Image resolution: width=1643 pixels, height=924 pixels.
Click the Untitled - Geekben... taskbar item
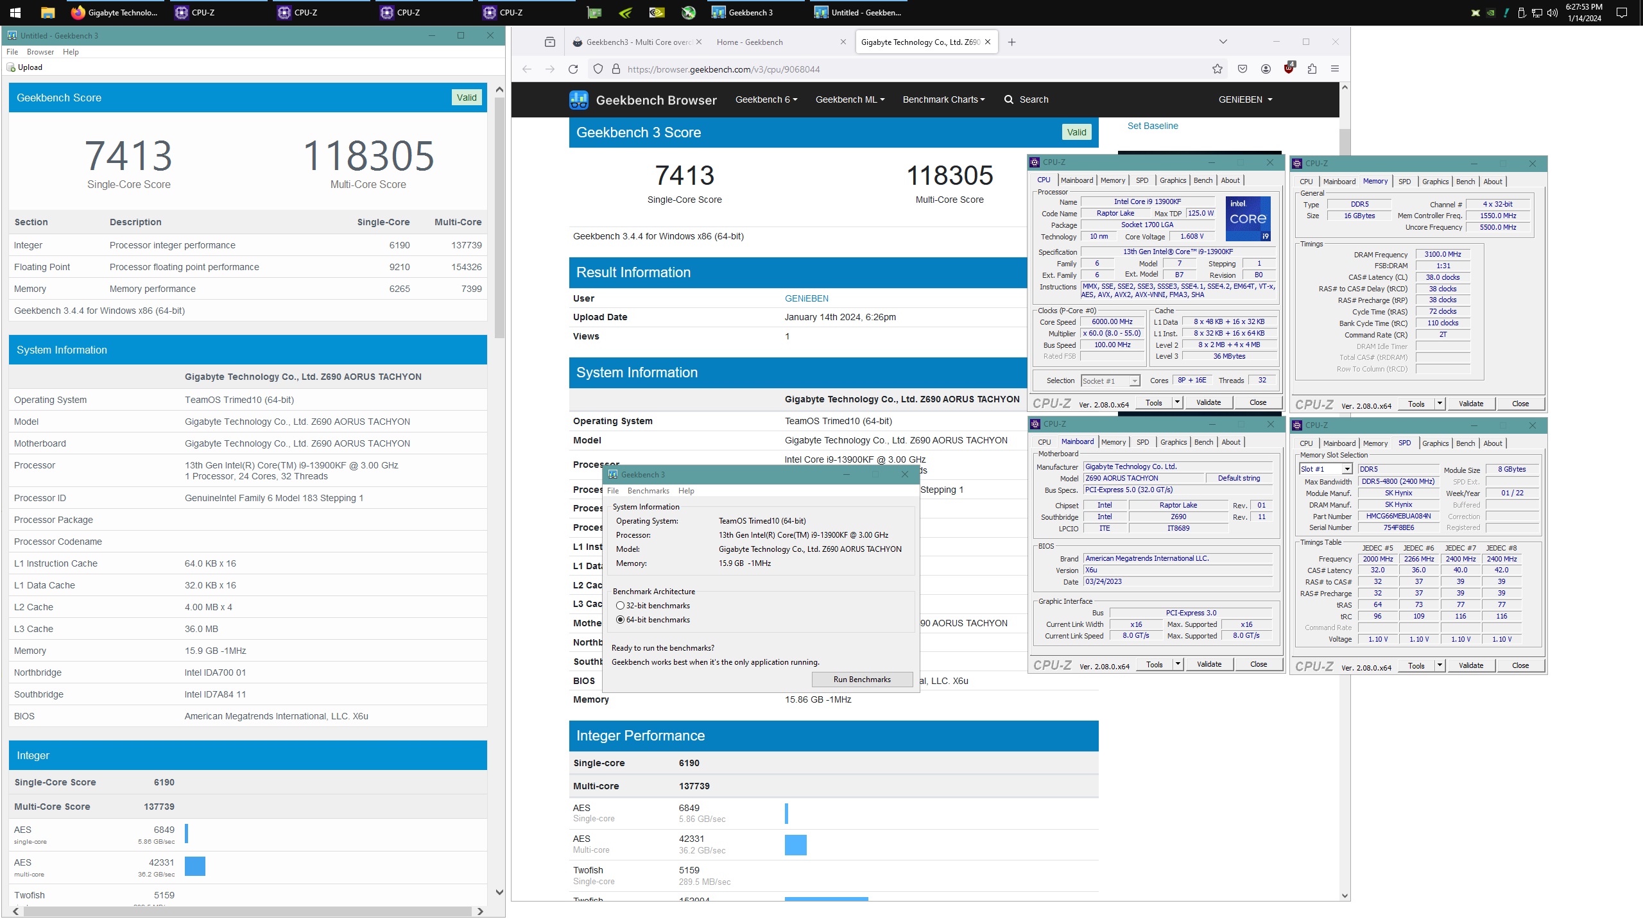pyautogui.click(x=859, y=12)
